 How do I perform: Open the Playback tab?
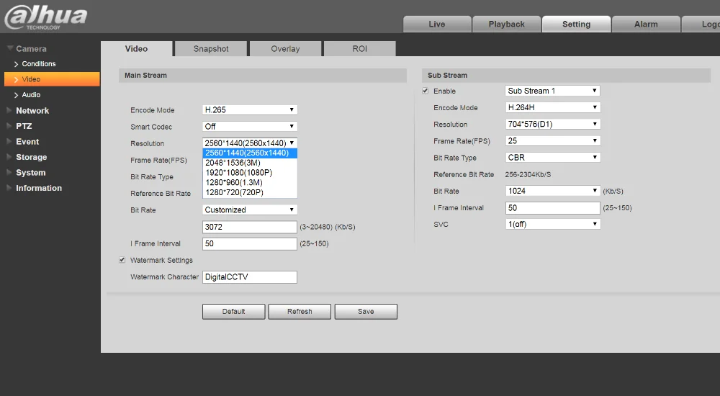[x=506, y=24]
